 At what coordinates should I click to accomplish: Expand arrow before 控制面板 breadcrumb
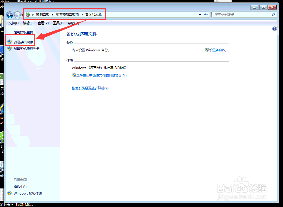(x=33, y=14)
